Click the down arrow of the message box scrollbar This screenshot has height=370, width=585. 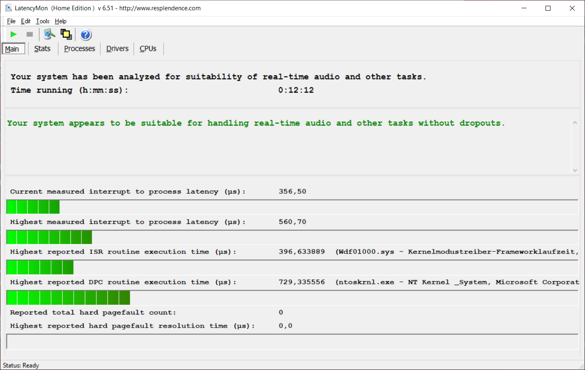[x=575, y=170]
